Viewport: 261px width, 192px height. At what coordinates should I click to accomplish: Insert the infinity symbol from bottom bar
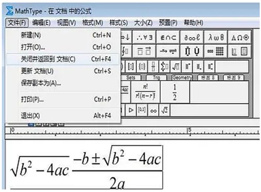[x=153, y=110]
